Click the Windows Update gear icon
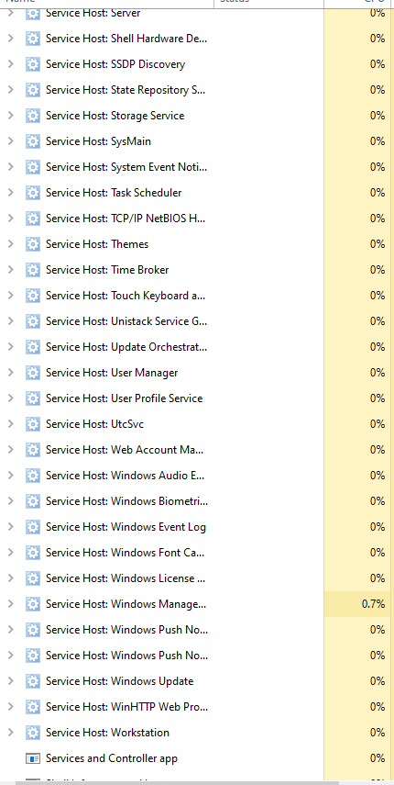Viewport: 394px width, 785px height. pyautogui.click(x=32, y=681)
